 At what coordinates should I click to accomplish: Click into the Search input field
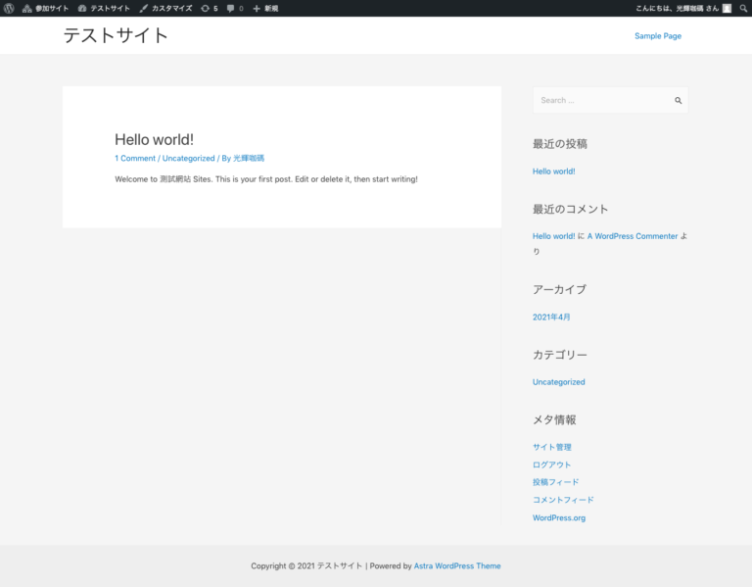[x=599, y=100]
